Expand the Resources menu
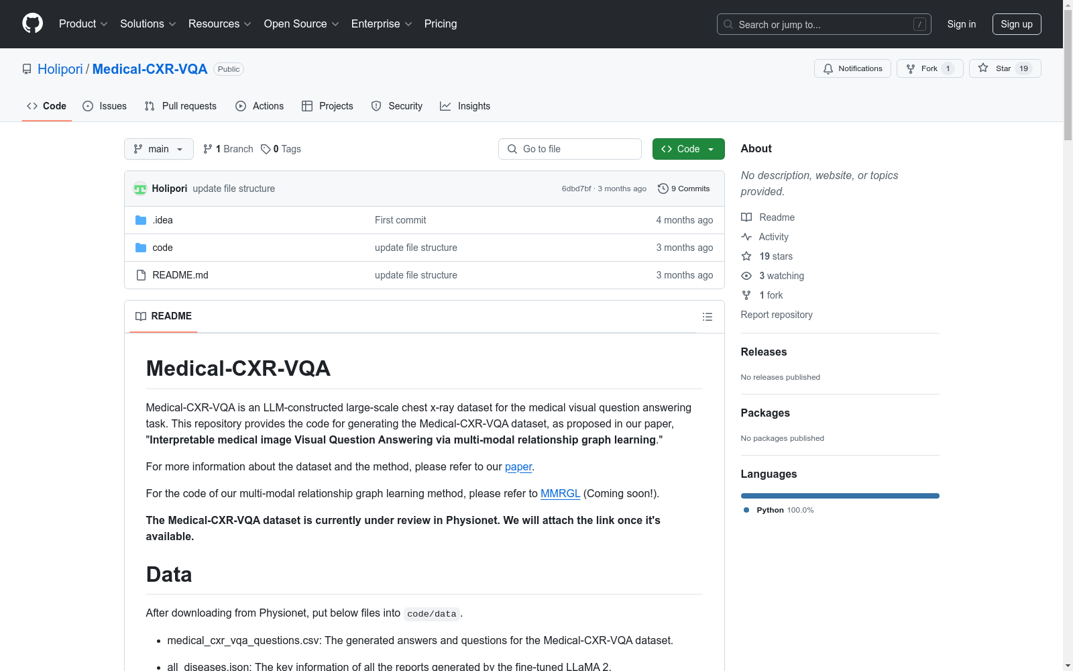The image size is (1073, 671). pos(220,24)
